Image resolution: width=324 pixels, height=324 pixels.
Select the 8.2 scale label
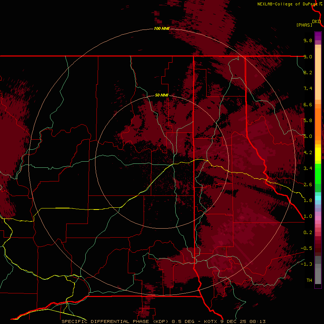(308, 72)
